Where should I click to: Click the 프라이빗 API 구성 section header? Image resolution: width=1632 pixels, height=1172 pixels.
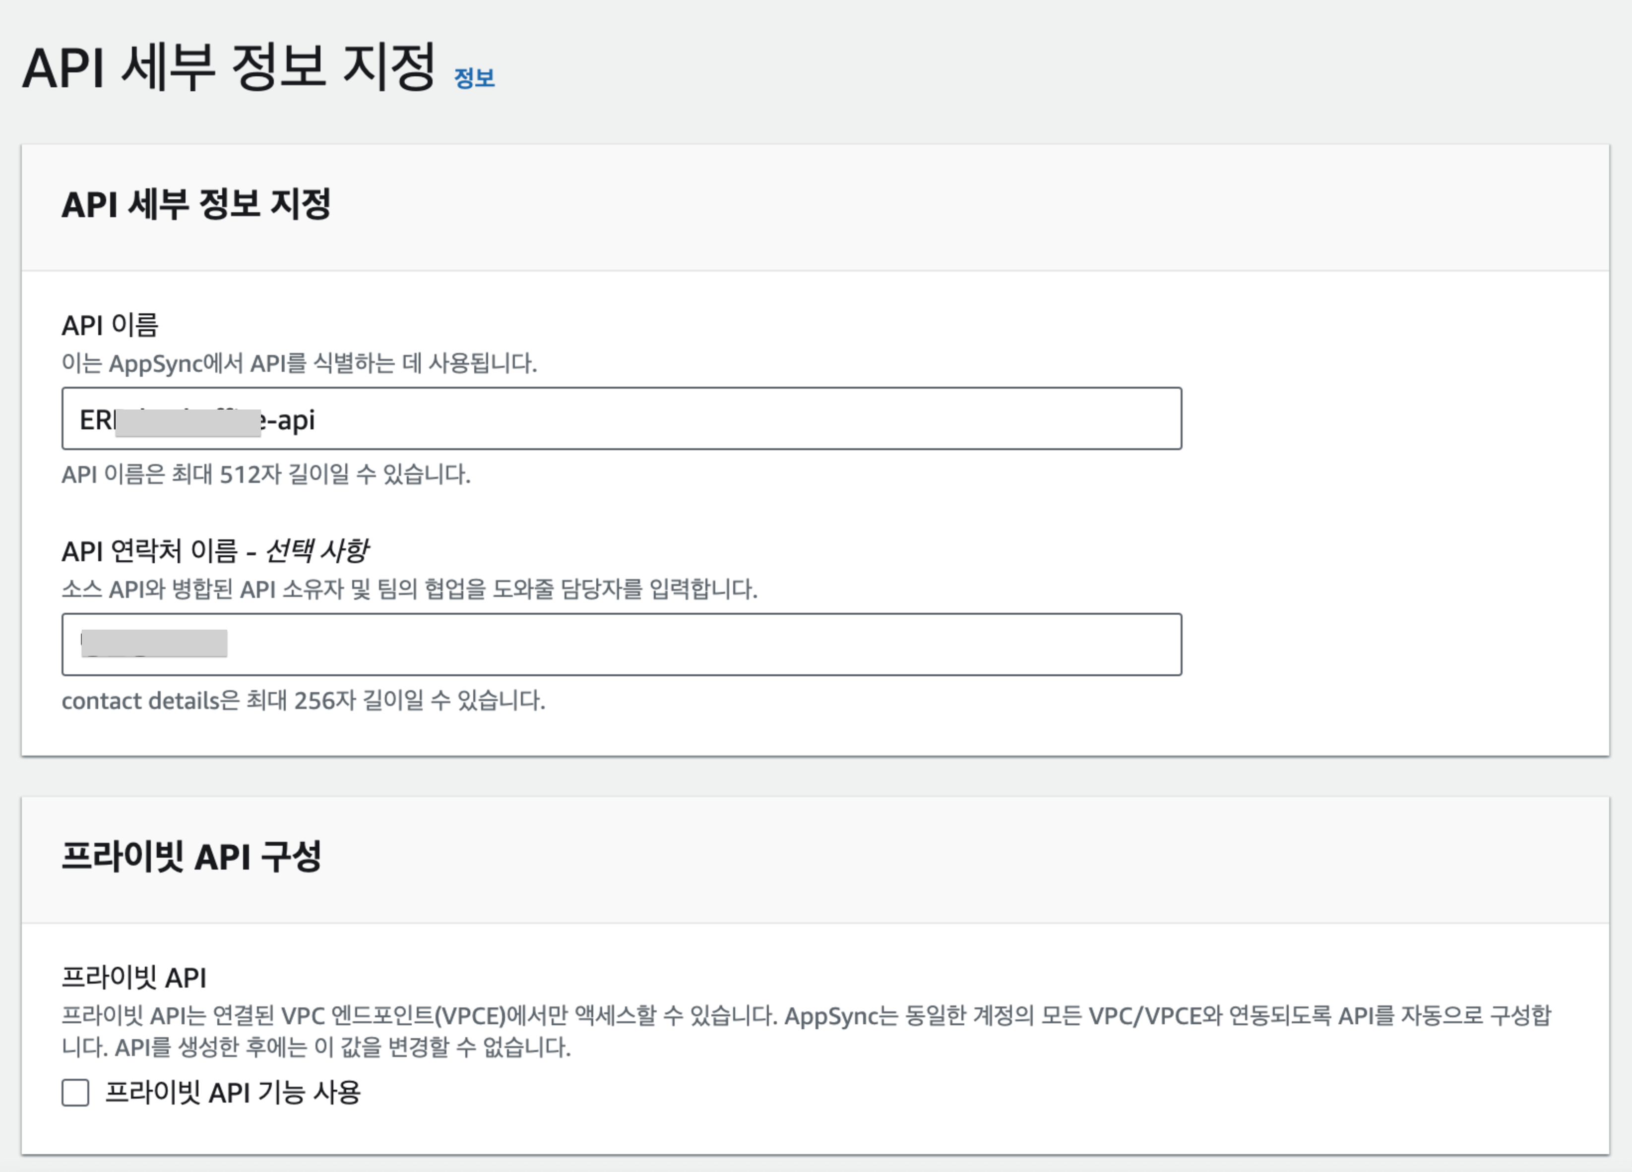190,856
